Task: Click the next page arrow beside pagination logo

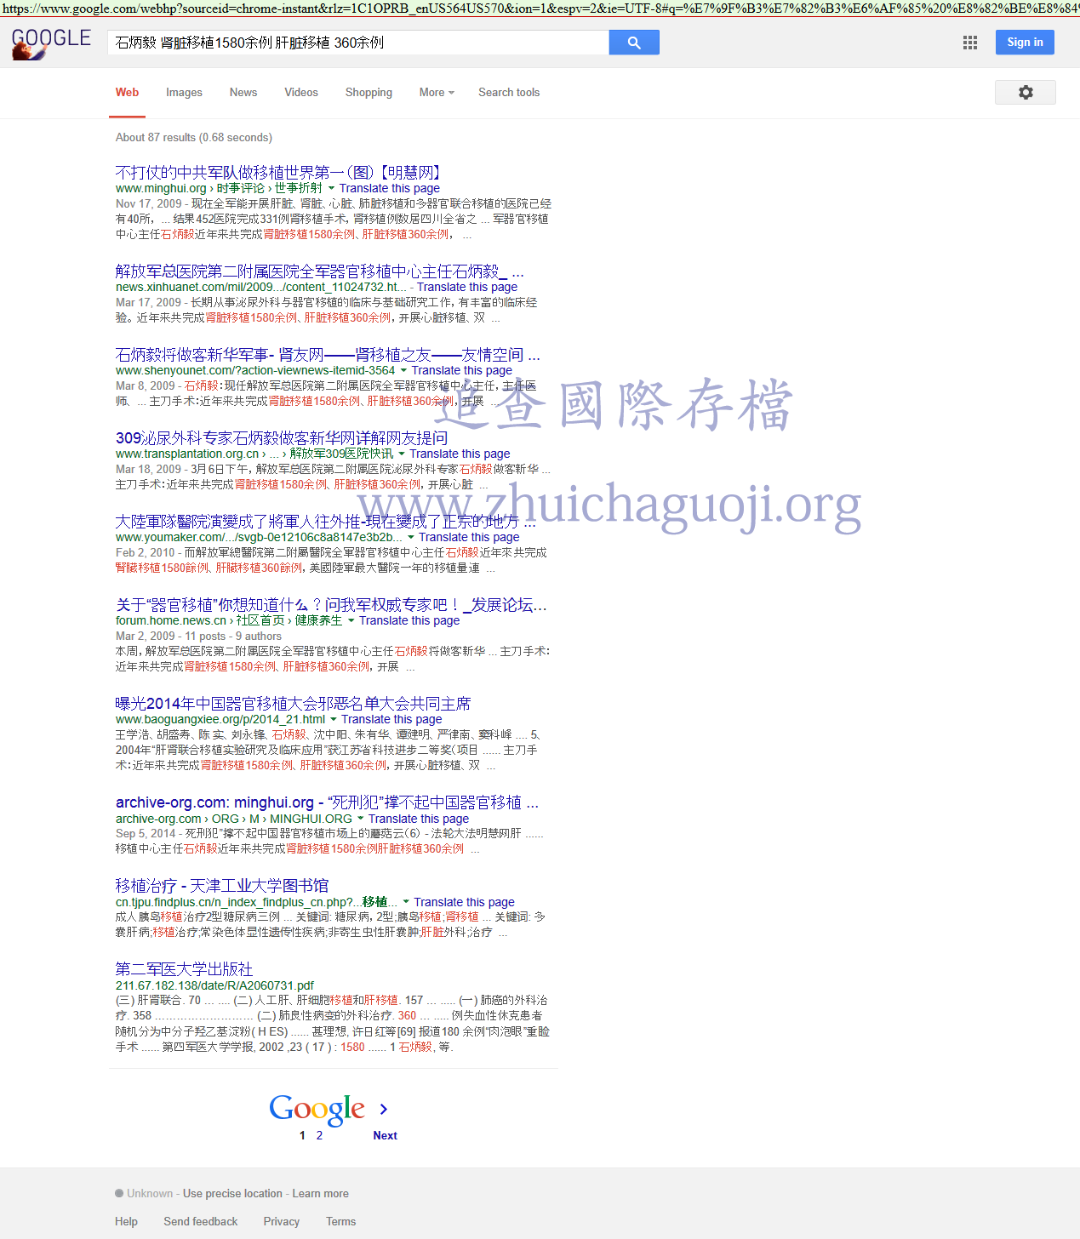Action: pos(384,1109)
